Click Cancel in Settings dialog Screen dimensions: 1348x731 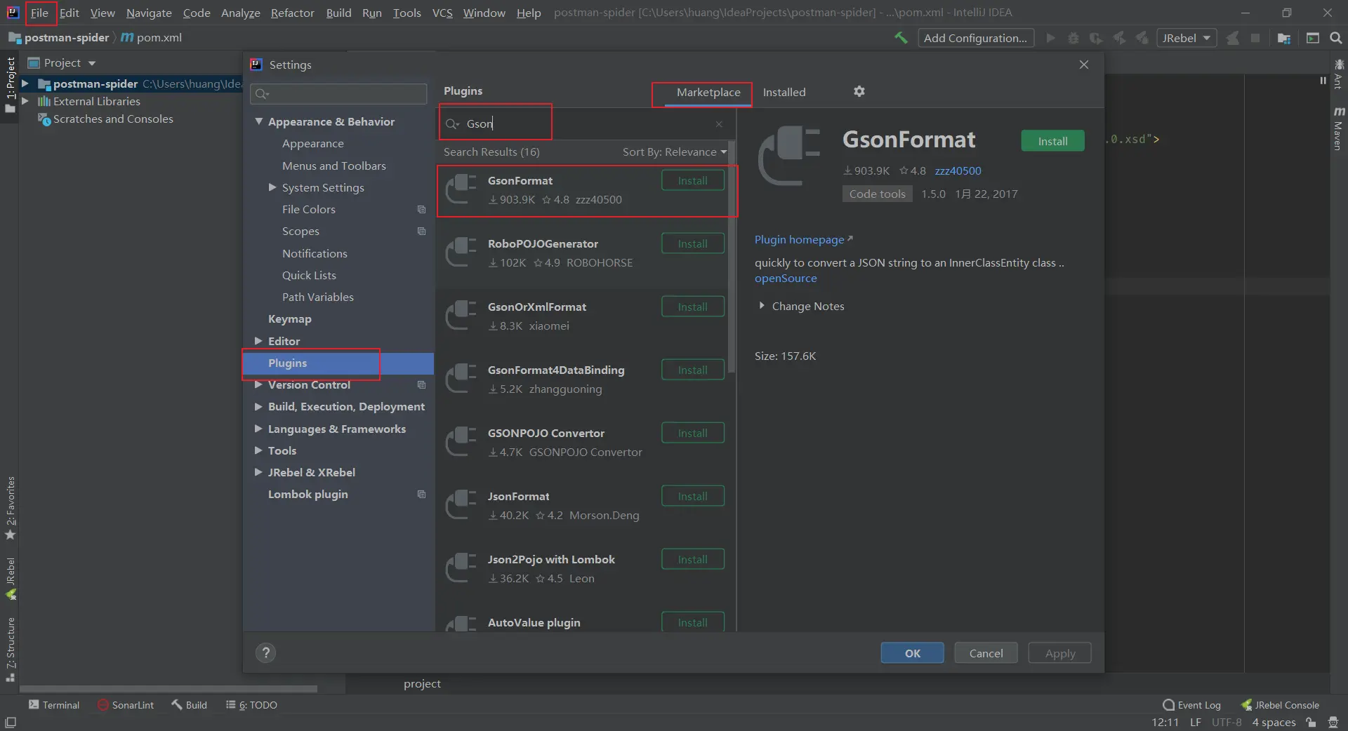[x=986, y=653]
